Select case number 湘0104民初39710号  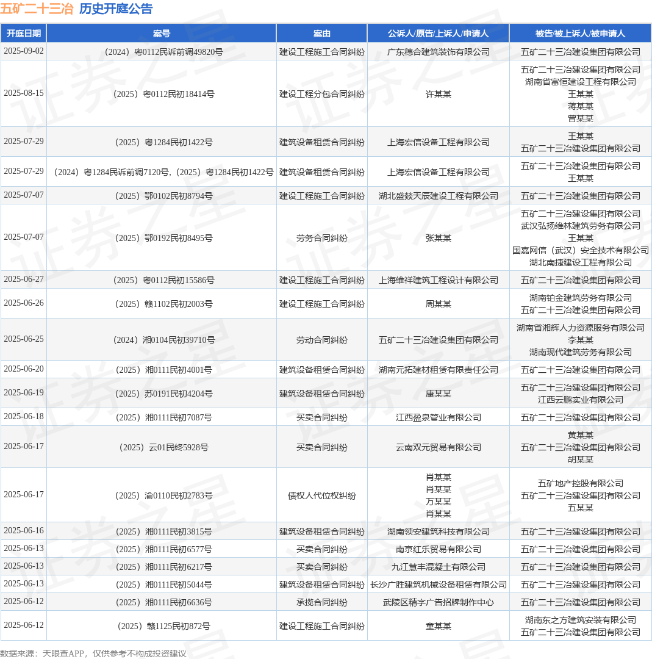click(x=164, y=340)
